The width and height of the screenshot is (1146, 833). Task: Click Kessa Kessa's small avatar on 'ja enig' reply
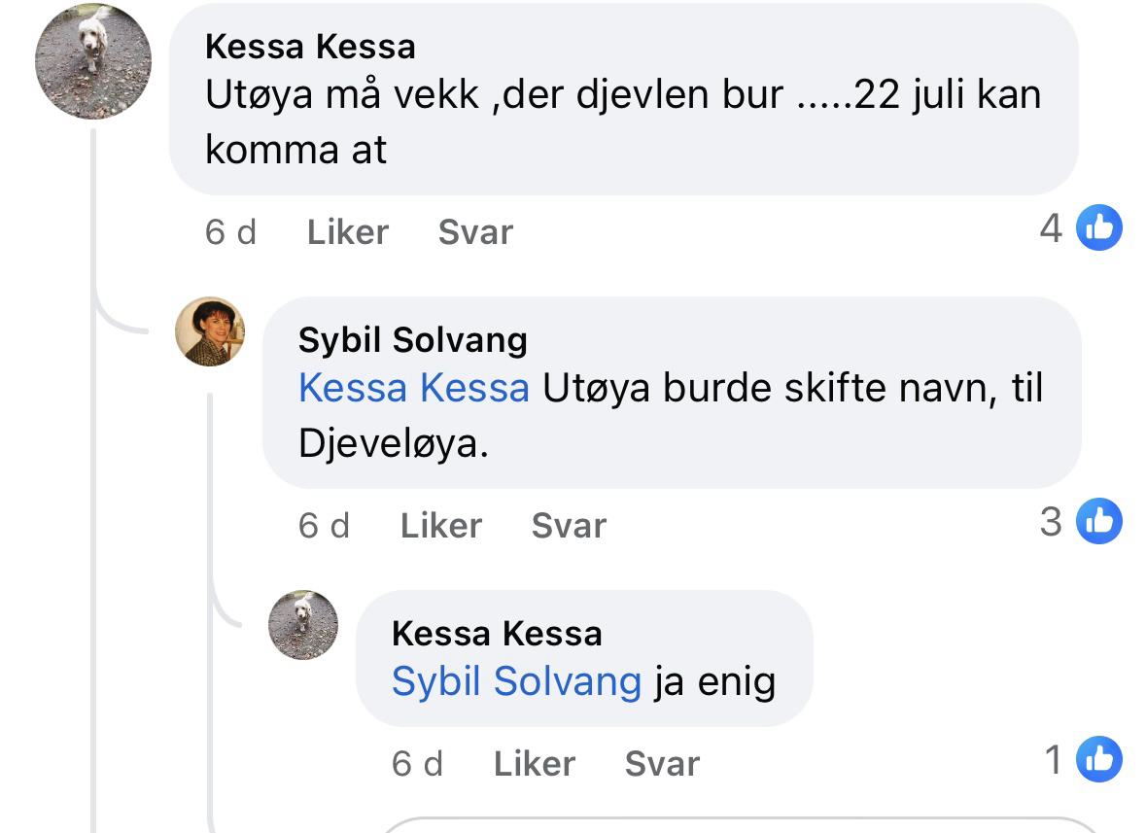[x=303, y=624]
